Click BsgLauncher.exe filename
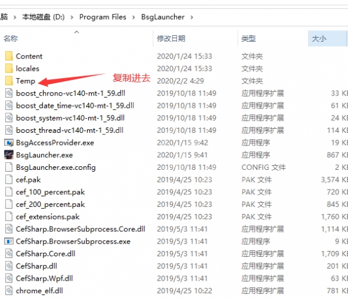 [44, 155]
